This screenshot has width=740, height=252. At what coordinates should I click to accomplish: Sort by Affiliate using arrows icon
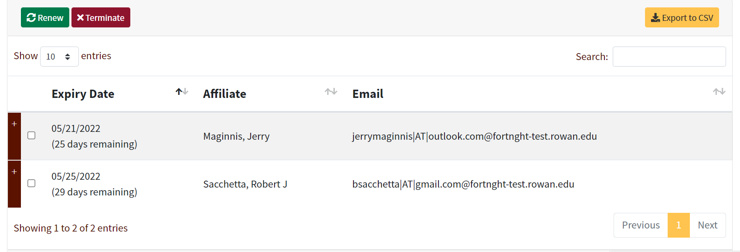coord(331,92)
